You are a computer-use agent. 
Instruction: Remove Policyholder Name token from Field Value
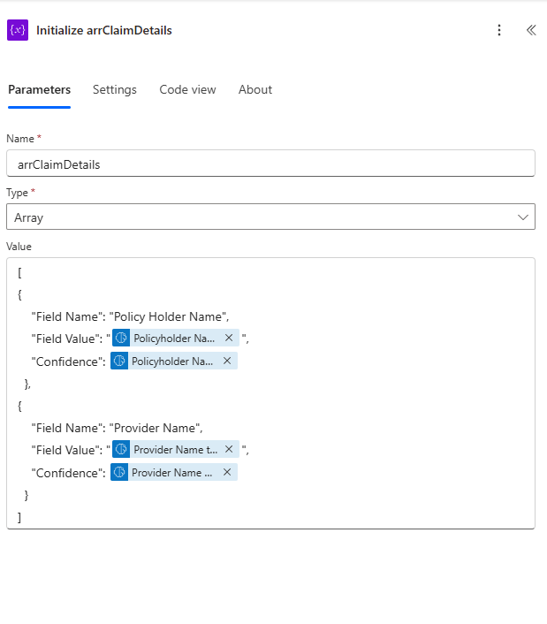tap(229, 338)
